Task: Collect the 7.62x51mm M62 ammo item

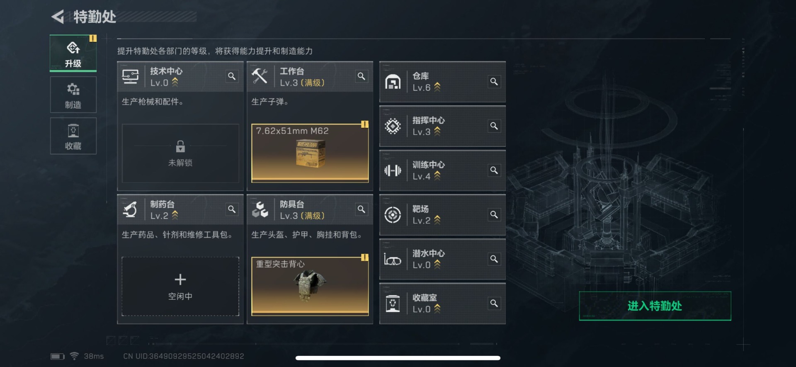Action: click(310, 153)
